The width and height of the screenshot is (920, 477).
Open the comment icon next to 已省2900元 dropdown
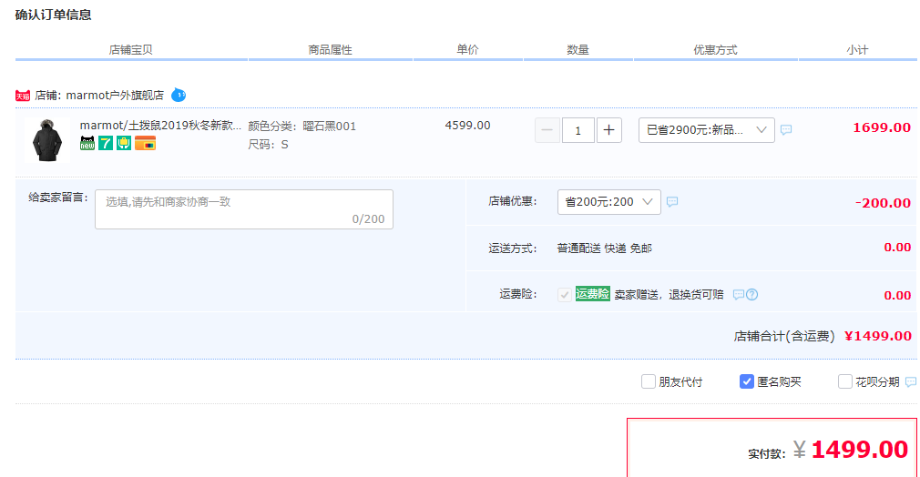(786, 129)
